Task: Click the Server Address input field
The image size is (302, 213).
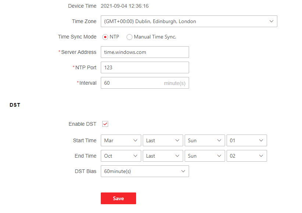Action: pos(145,52)
